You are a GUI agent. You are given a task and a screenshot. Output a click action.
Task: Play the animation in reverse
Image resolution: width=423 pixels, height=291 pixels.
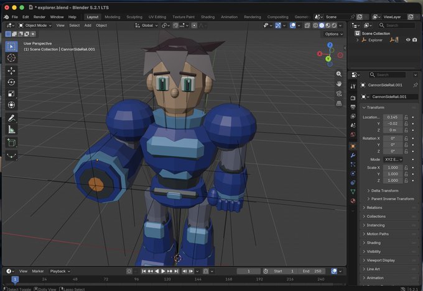pyautogui.click(x=157, y=271)
